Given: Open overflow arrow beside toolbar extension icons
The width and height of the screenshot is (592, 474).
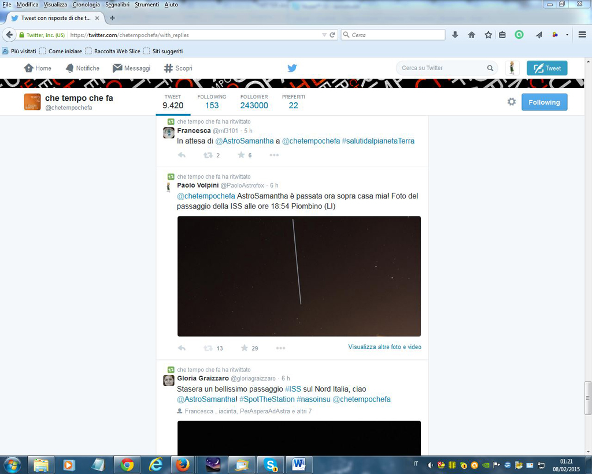Looking at the screenshot, I should [x=567, y=35].
